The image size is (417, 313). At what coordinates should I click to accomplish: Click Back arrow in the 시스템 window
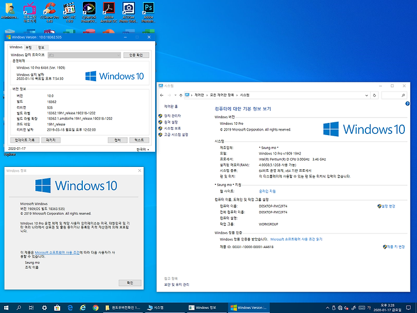162,95
